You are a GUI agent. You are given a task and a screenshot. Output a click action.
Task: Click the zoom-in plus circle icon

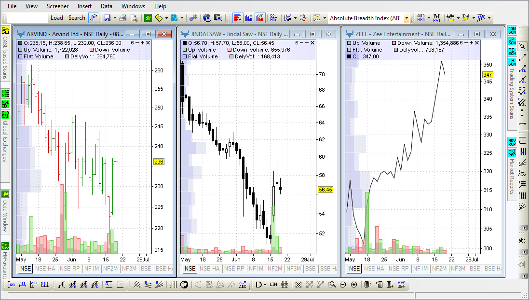(354, 285)
